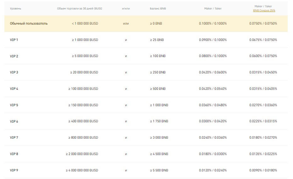Click the "Объем торговли за 30 дней" header
Screen dimensions: 293x179
point(80,9)
